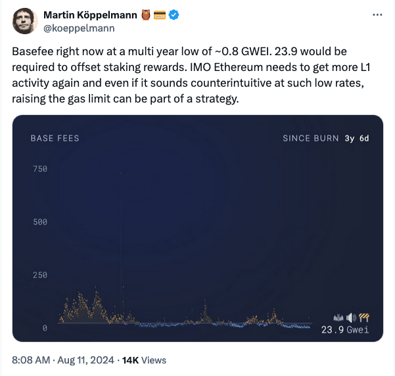Screen dimensions: 395x376
Task: Click the 23.9 Gwei value
Action: [x=344, y=329]
